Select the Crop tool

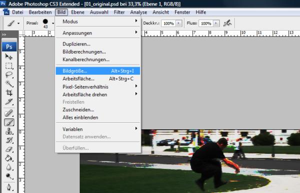point(9,93)
